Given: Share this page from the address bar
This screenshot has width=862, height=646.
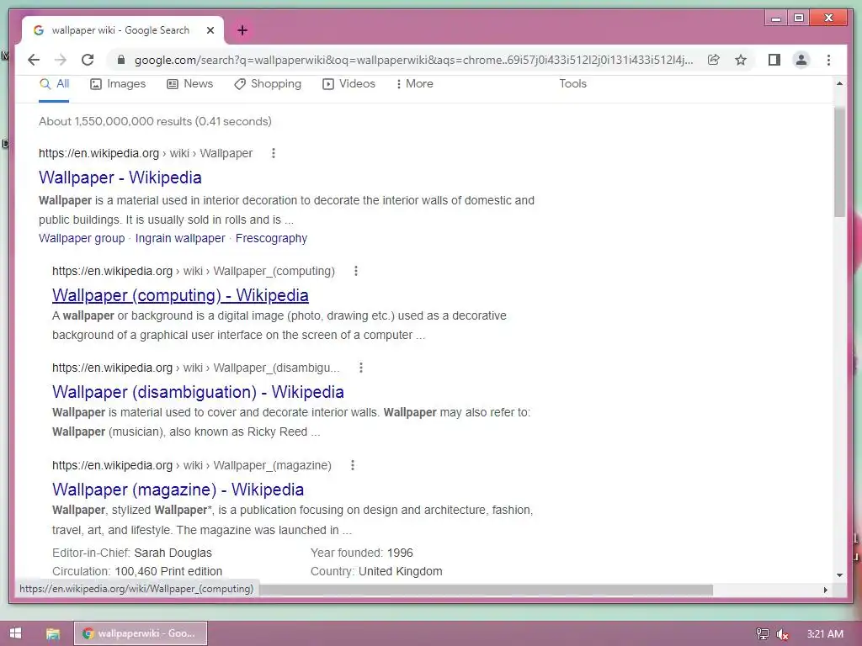Looking at the screenshot, I should (x=714, y=60).
